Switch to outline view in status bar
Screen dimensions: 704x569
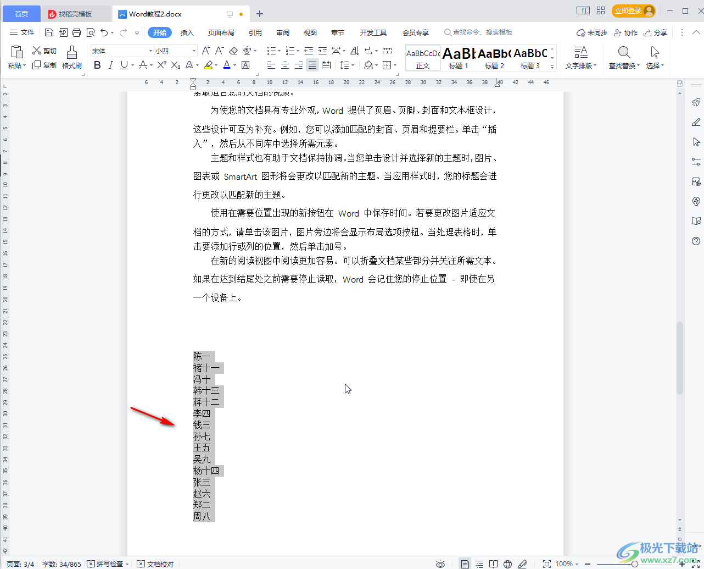[x=479, y=564]
